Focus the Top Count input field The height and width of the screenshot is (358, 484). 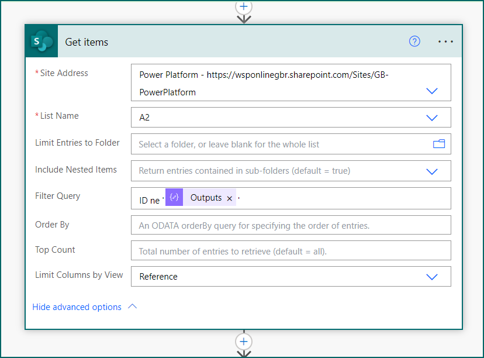tap(291, 252)
